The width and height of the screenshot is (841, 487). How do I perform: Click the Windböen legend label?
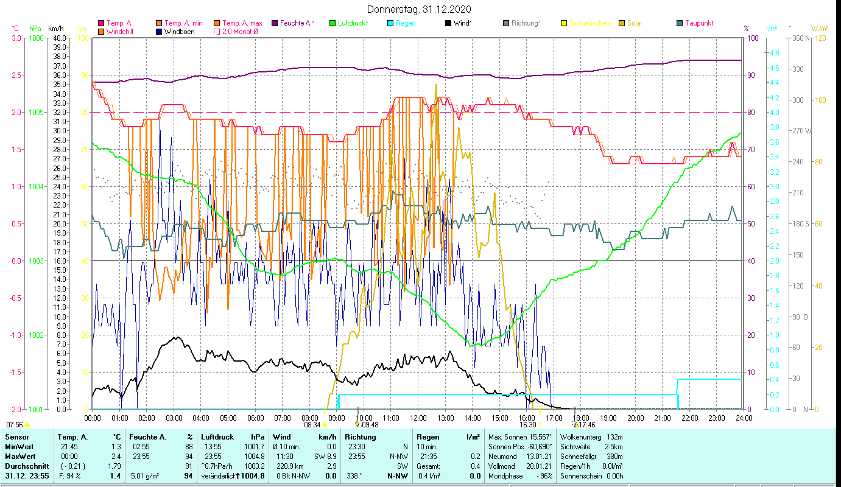[180, 32]
